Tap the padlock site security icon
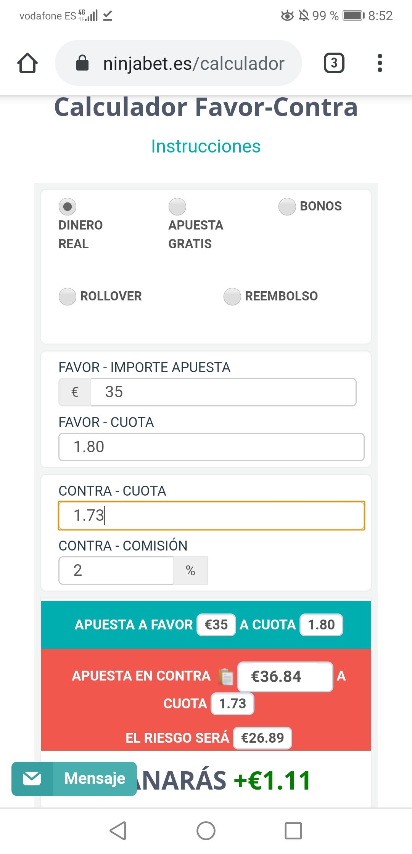The width and height of the screenshot is (412, 854). 82,63
